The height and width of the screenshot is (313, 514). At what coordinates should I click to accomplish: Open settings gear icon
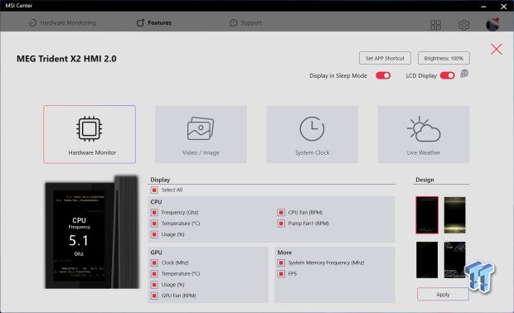(x=464, y=25)
